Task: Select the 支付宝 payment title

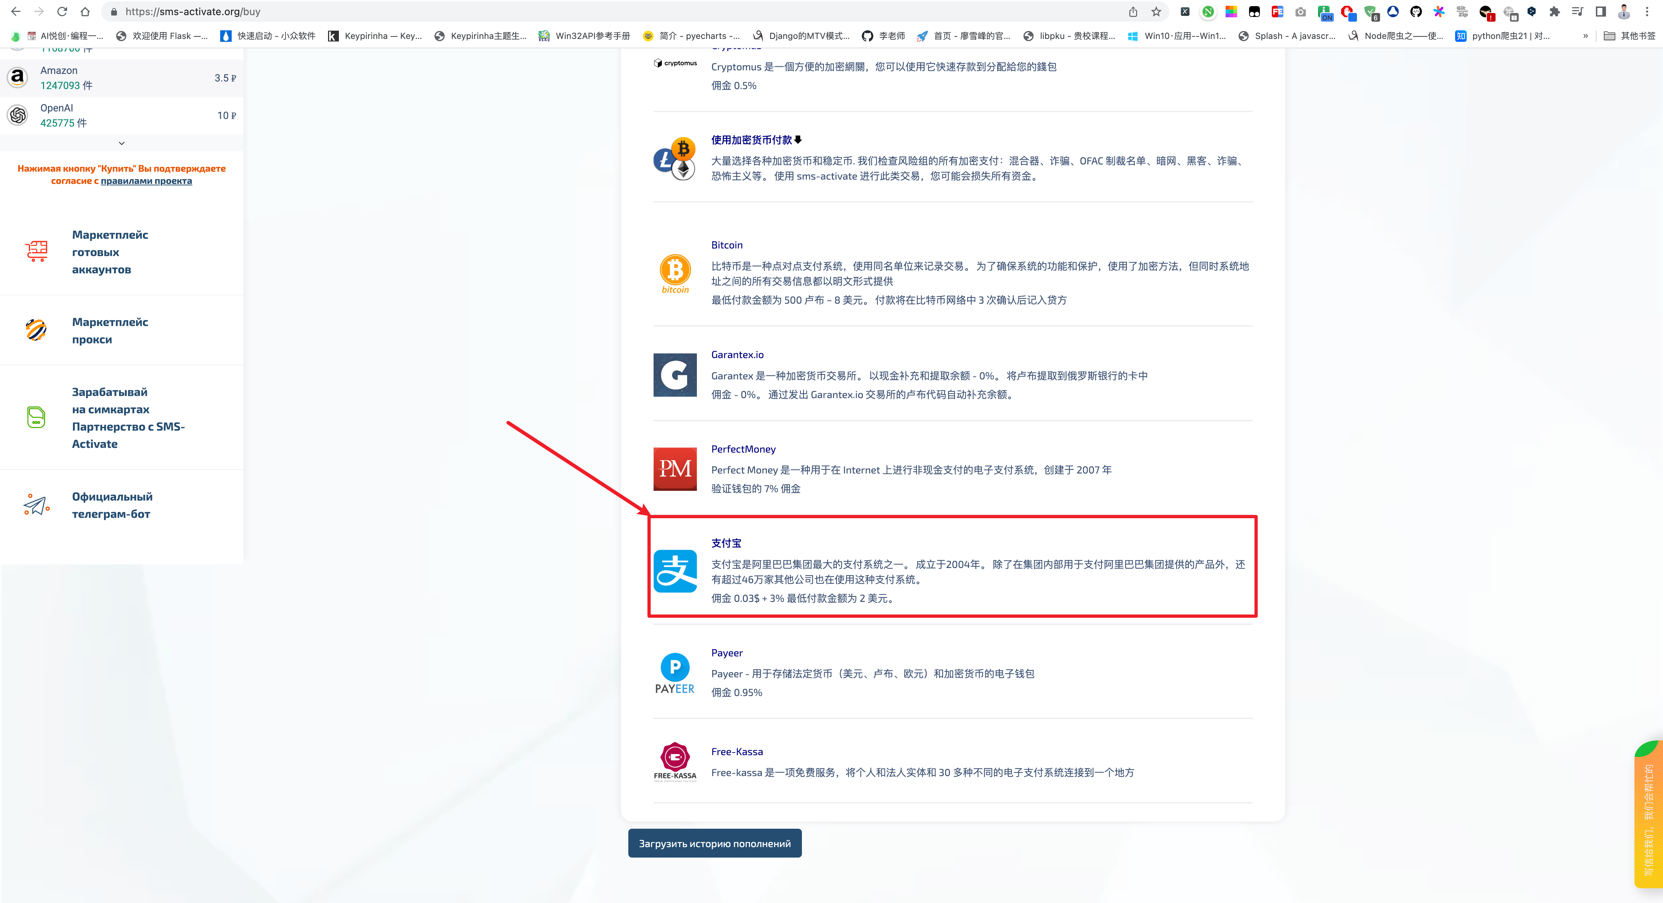Action: (726, 543)
